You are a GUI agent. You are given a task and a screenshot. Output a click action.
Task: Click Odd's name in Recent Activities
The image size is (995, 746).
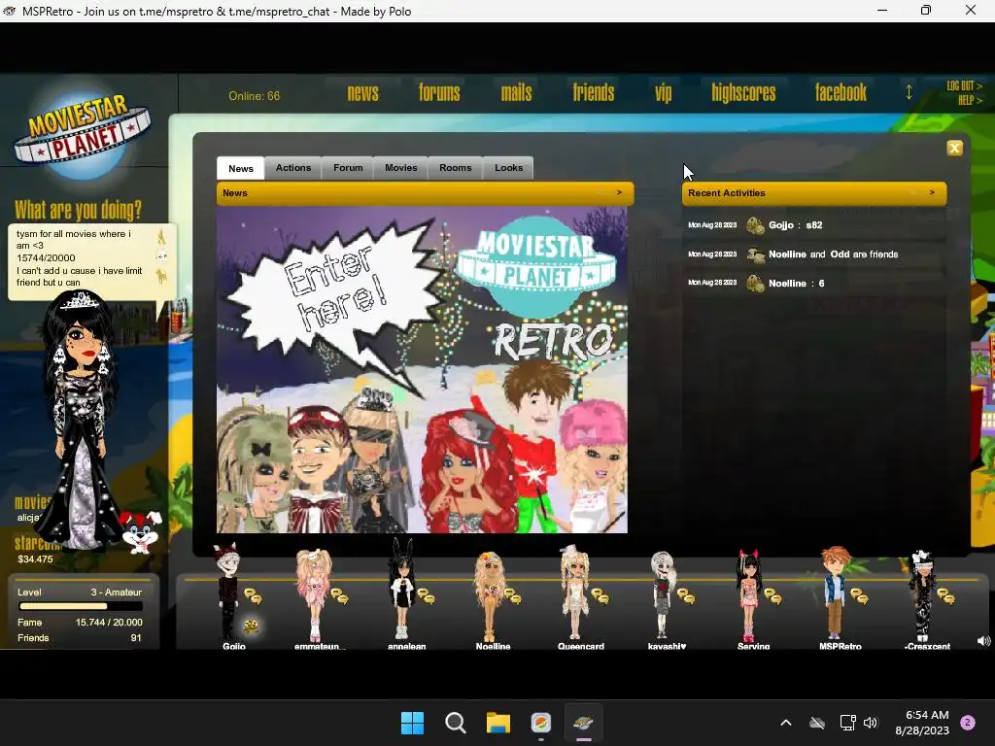tap(840, 254)
